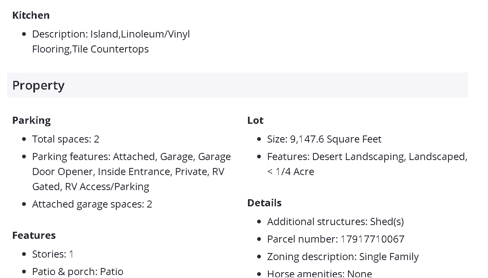
Task: Click the lot Features Desert Landscaping line
Action: click(367, 157)
